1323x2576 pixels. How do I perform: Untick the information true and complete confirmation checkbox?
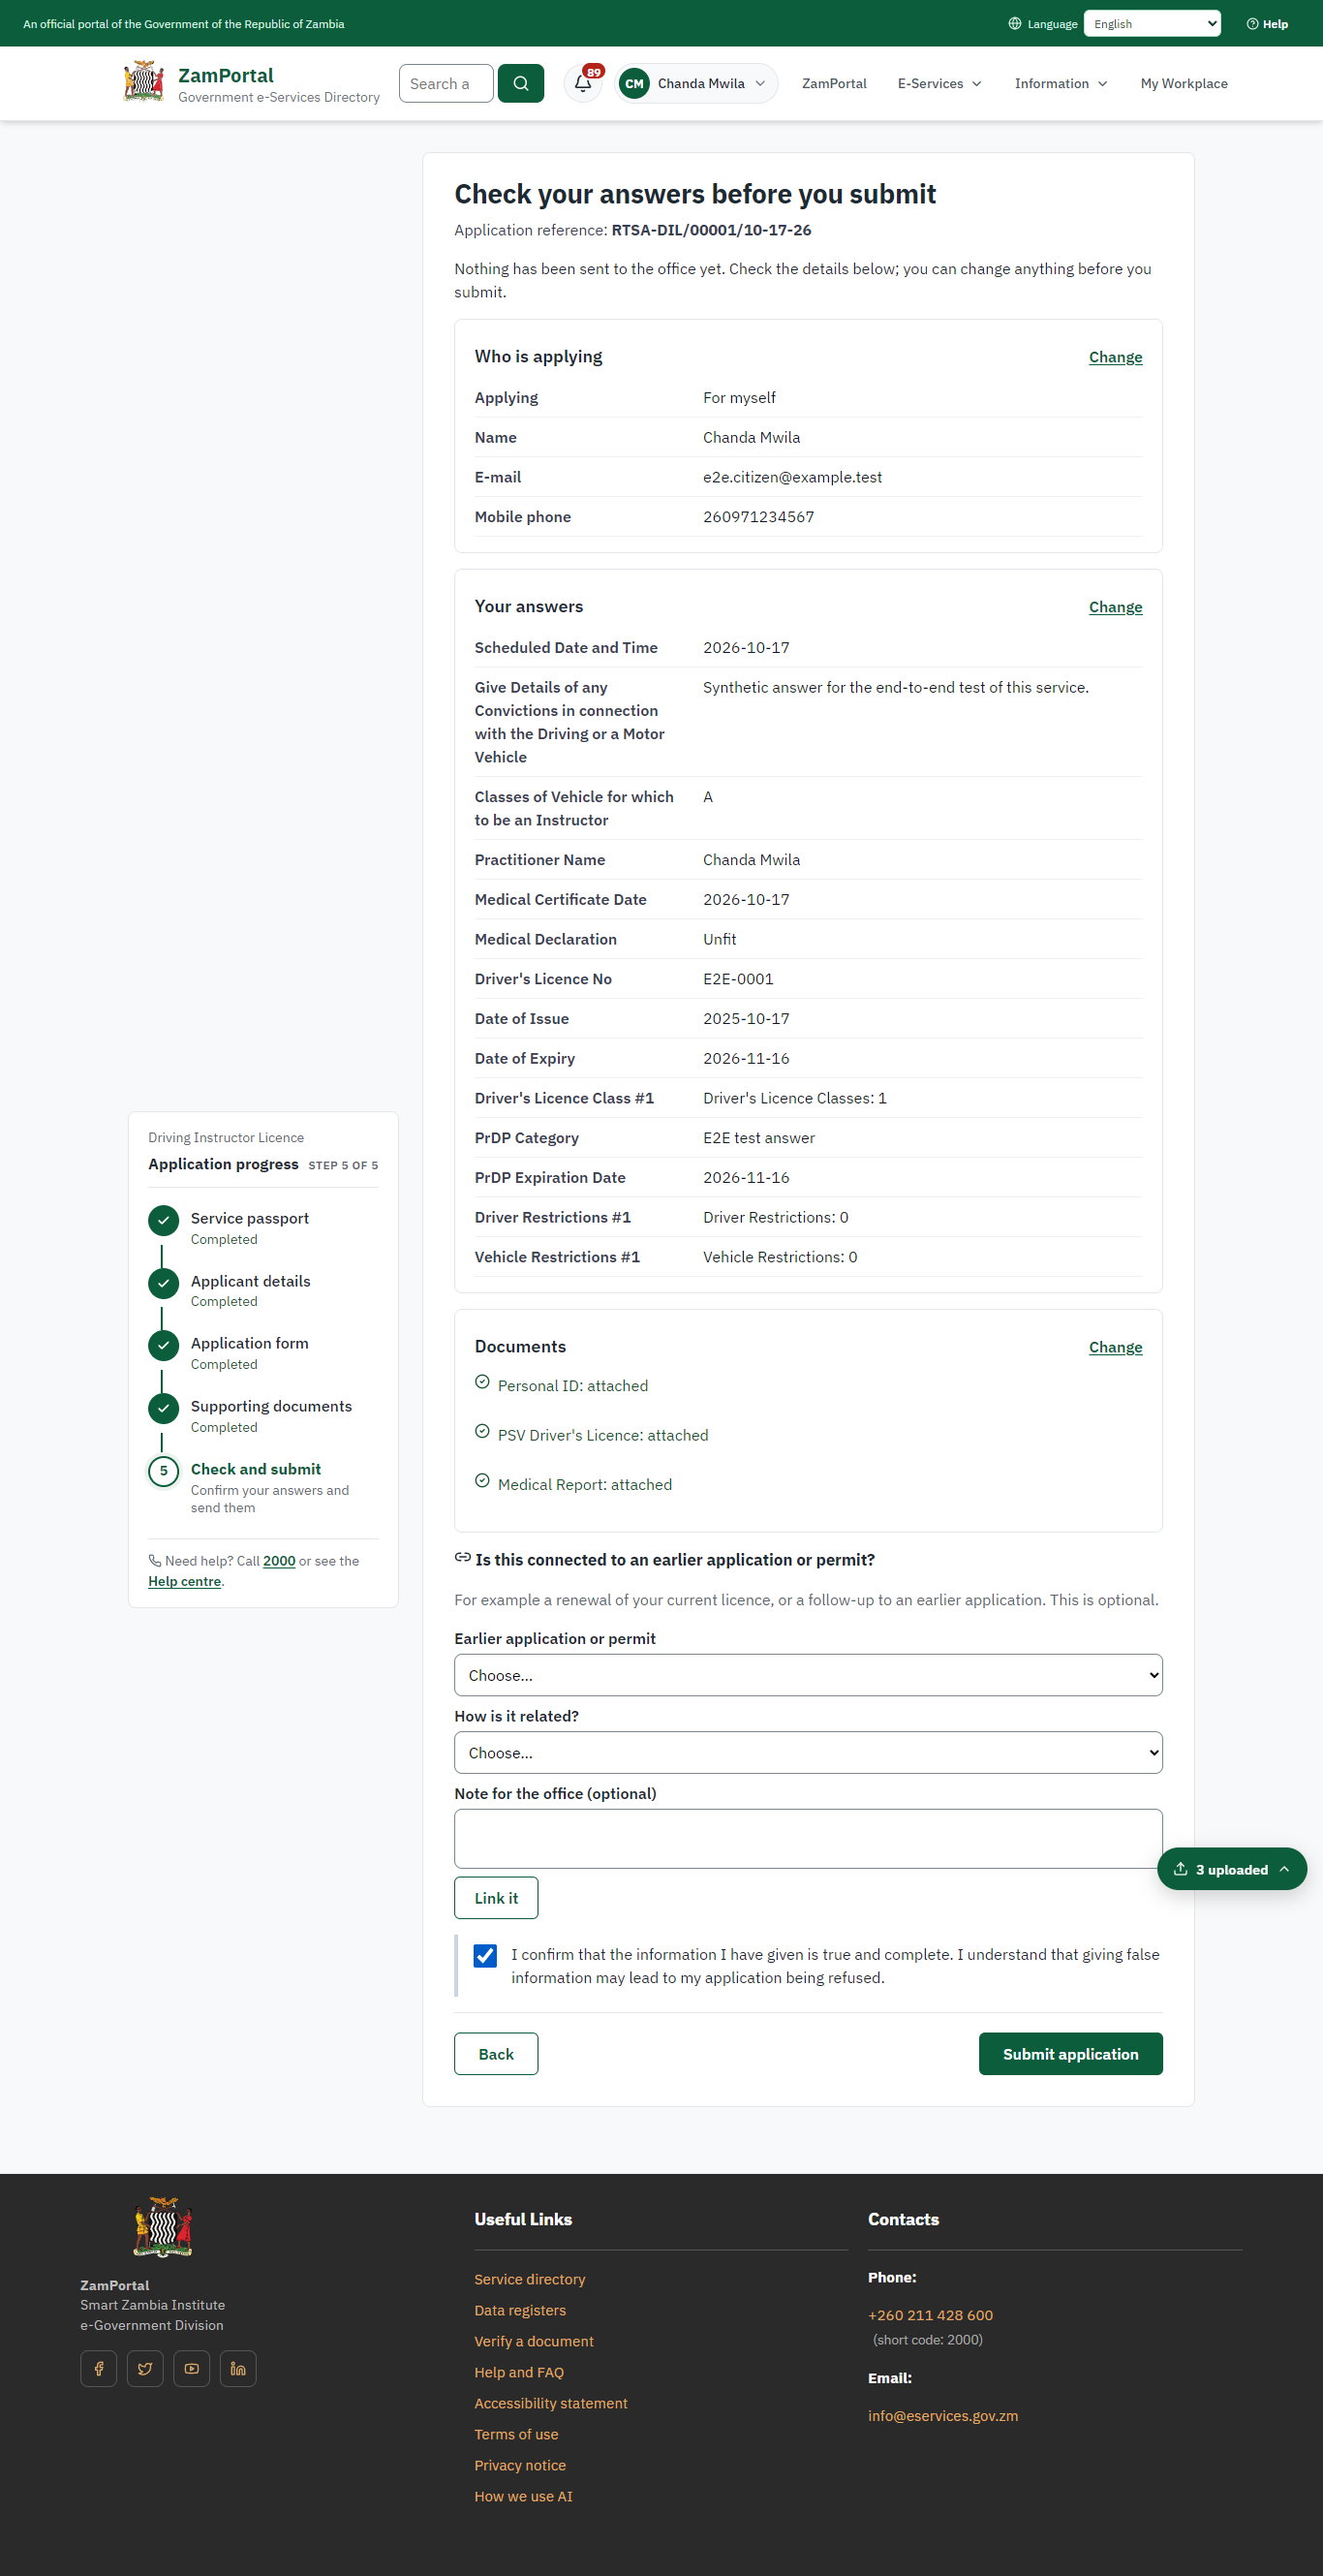pyautogui.click(x=485, y=1955)
